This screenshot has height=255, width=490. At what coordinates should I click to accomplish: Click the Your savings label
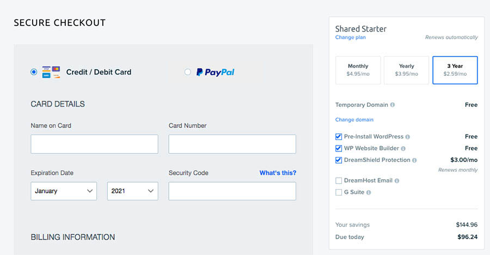[352, 224]
